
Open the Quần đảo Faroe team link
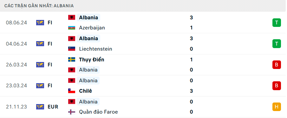[98, 112]
